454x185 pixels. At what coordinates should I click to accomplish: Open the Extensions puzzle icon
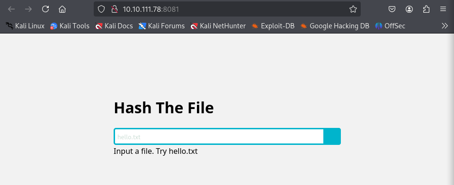pos(426,9)
